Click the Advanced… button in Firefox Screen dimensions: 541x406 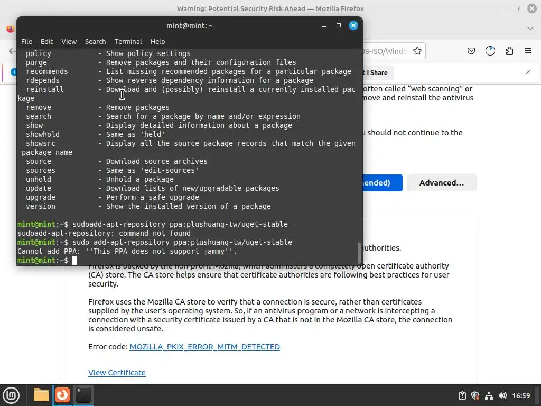(442, 183)
